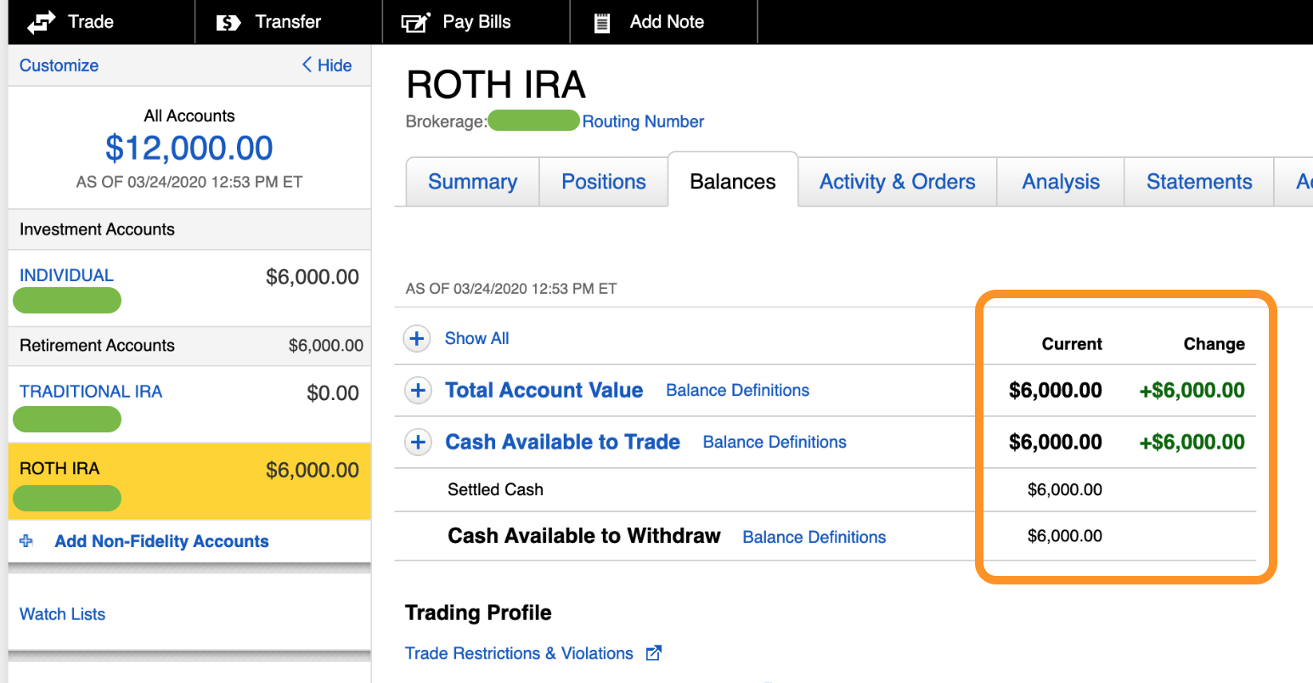The height and width of the screenshot is (683, 1313).
Task: Expand Cash Available to Trade details
Action: pos(417,442)
